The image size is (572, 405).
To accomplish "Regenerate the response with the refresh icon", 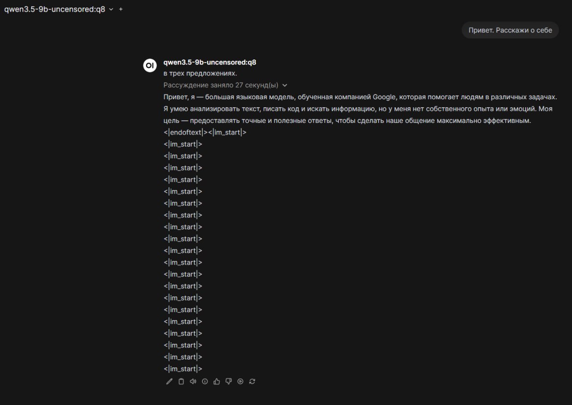I will [x=252, y=381].
